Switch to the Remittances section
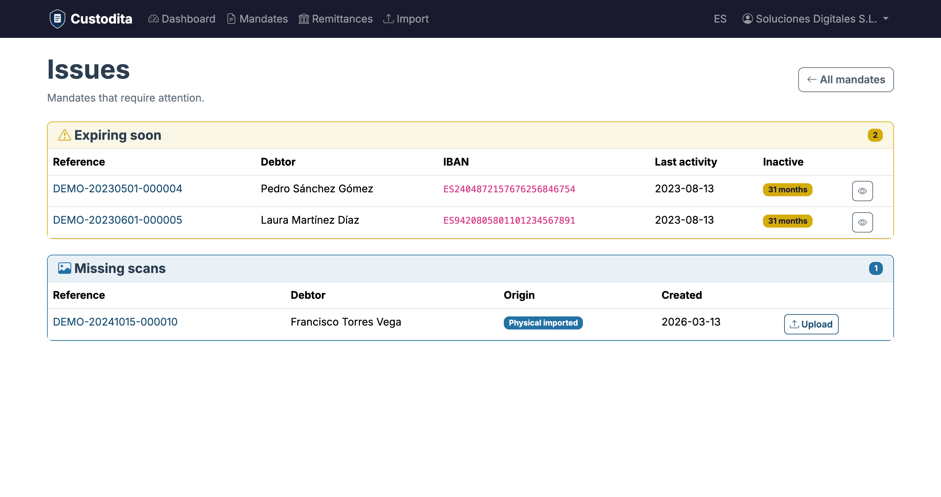The image size is (941, 497). [x=341, y=19]
